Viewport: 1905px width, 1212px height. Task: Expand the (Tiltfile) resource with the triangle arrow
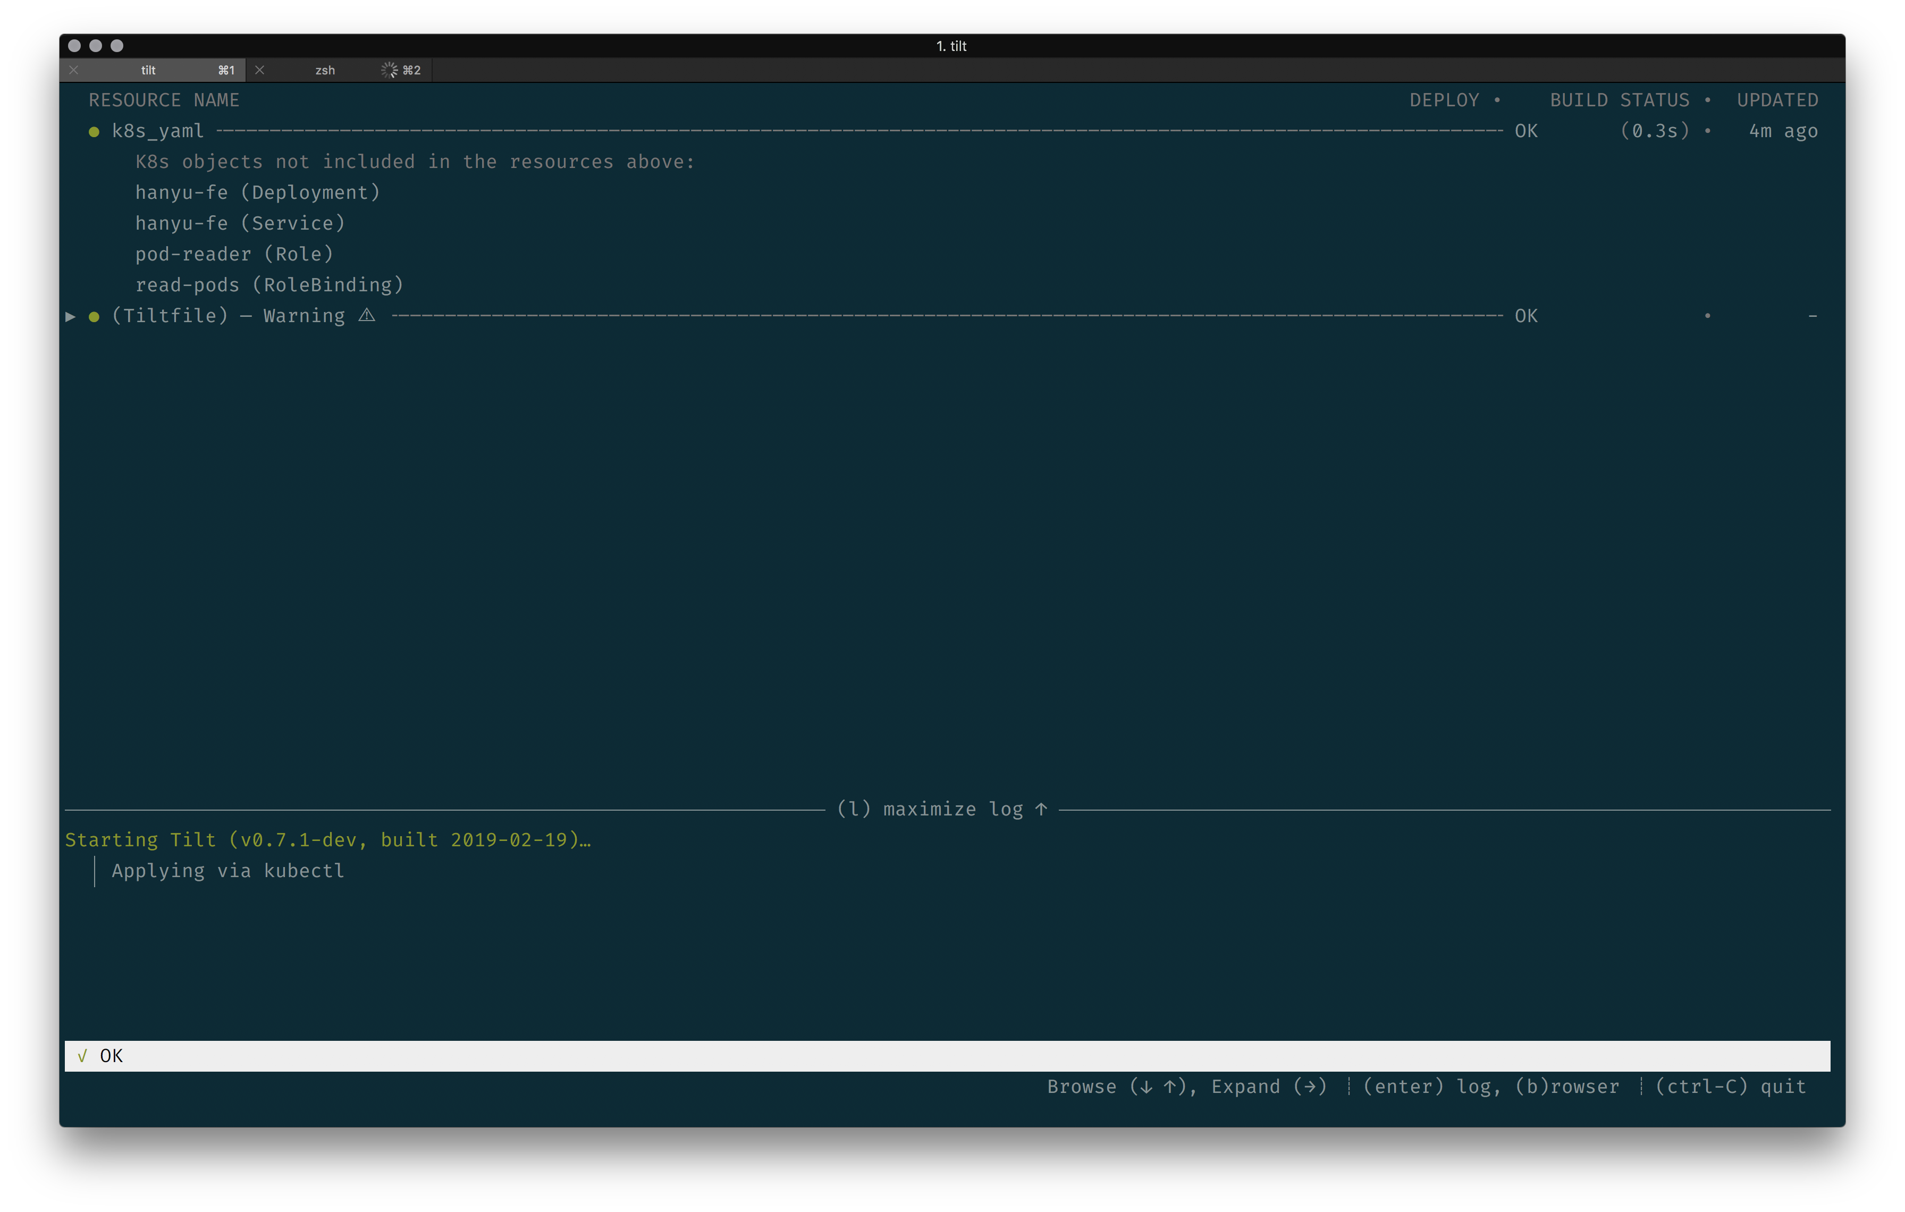(x=70, y=316)
